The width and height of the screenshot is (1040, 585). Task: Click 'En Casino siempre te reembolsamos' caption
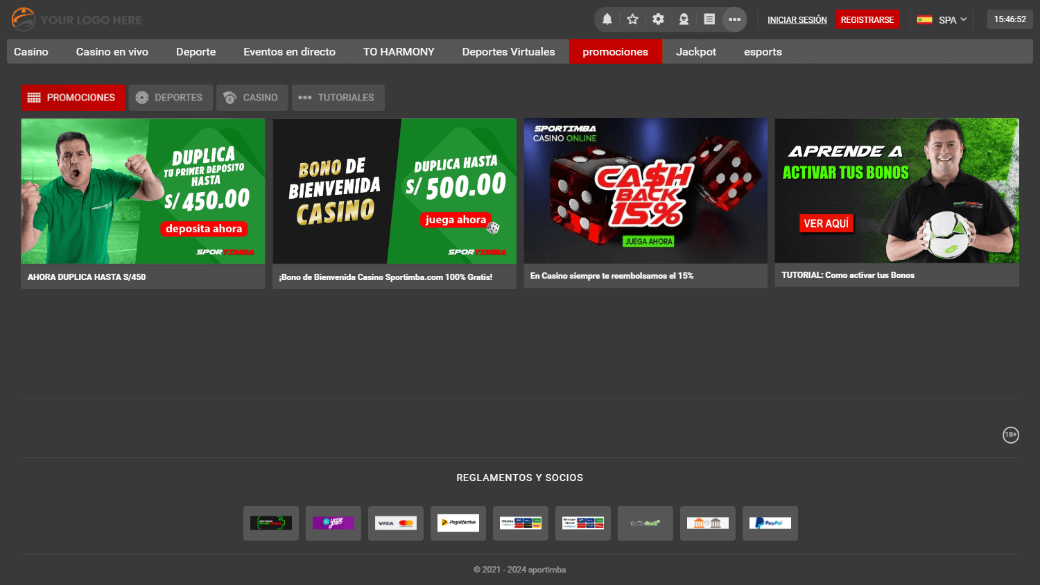pos(612,276)
